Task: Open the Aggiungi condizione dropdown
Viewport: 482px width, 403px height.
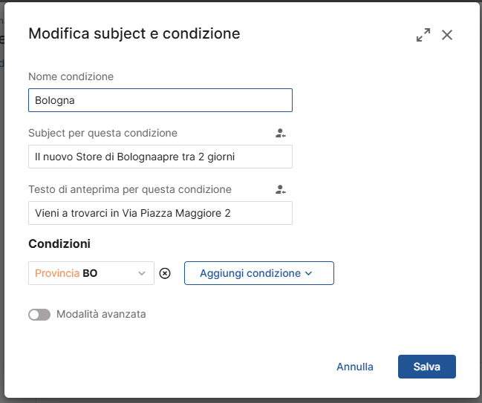Action: click(258, 273)
